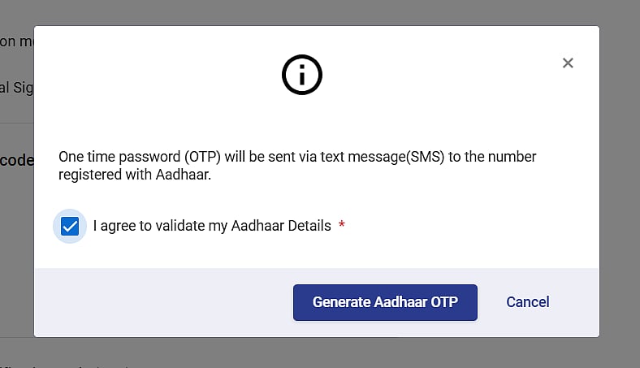This screenshot has height=368, width=640.
Task: Click the white checkmark inside the blue box
Action: (70, 227)
